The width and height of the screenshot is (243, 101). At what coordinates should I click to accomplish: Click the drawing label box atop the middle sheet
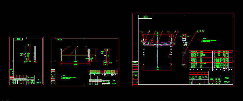click(60, 40)
